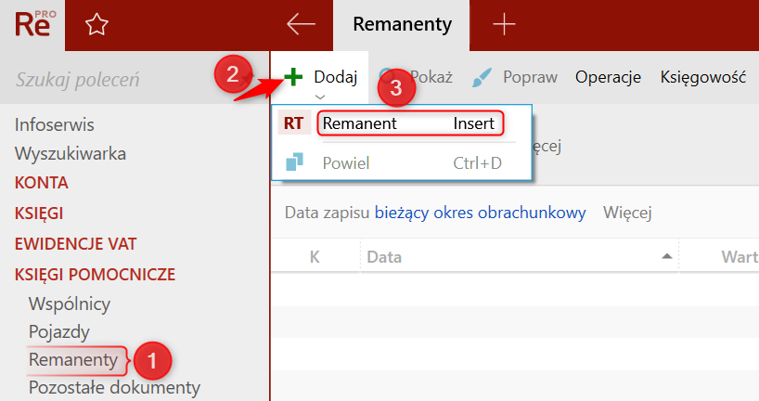Open a new tab with plus icon
759x401 pixels.
tap(504, 25)
